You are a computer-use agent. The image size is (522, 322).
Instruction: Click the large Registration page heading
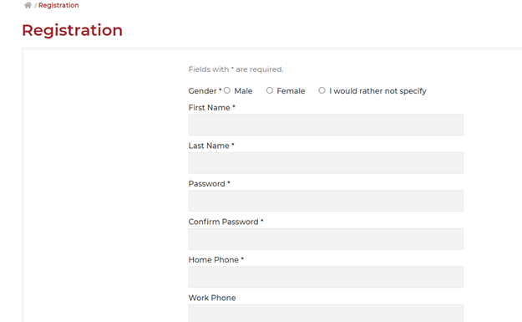pyautogui.click(x=72, y=30)
